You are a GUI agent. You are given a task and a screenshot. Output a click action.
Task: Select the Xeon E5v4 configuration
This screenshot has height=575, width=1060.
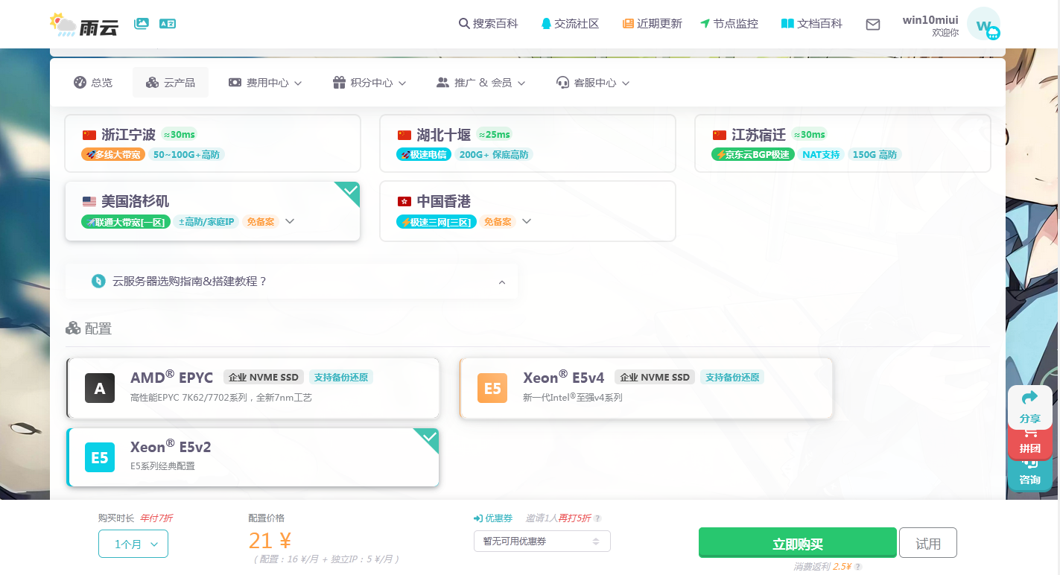coord(646,388)
